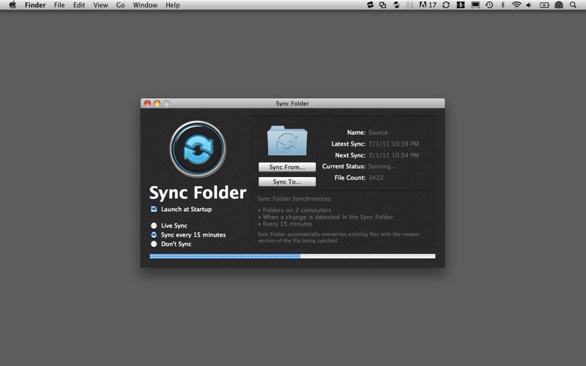Open the Finder menu
This screenshot has height=366, width=586.
[35, 5]
